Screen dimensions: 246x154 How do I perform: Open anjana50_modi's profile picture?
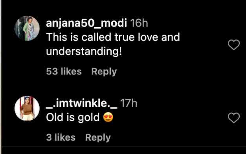(x=27, y=28)
